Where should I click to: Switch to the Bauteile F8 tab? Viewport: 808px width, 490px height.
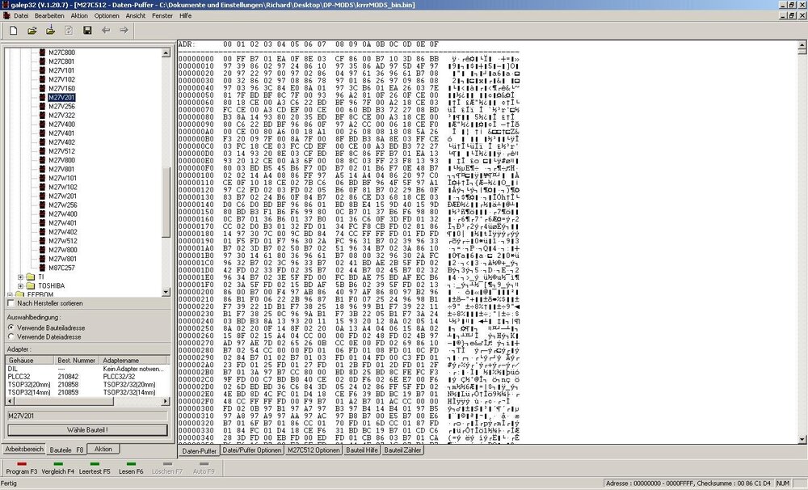(66, 450)
